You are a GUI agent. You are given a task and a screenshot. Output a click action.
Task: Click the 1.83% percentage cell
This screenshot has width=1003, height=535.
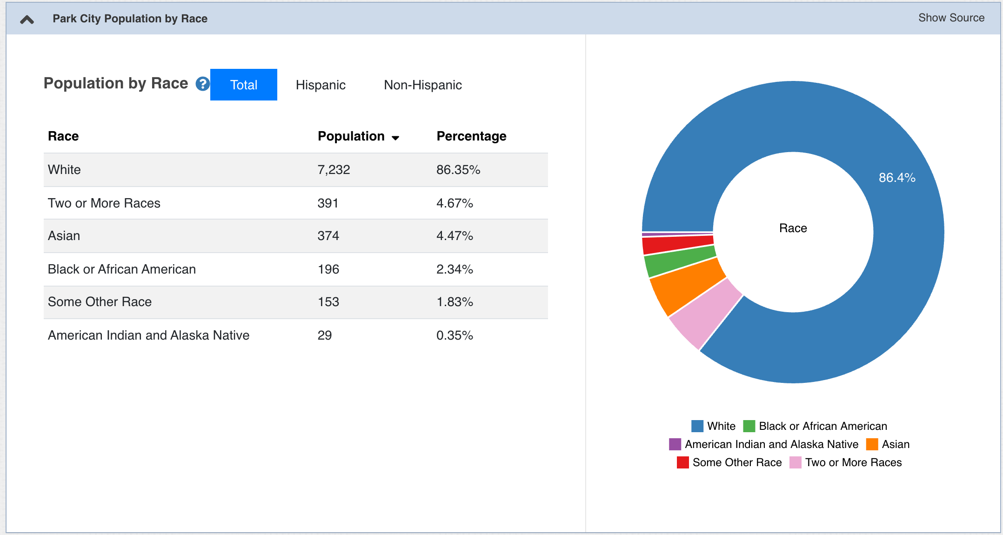455,301
